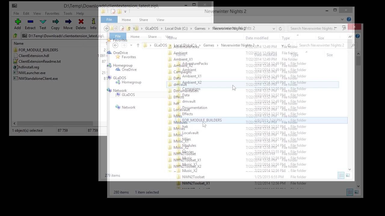Sort by Size column in the 279-item Explorer window
This screenshot has width=385, height=216.
click(321, 38)
